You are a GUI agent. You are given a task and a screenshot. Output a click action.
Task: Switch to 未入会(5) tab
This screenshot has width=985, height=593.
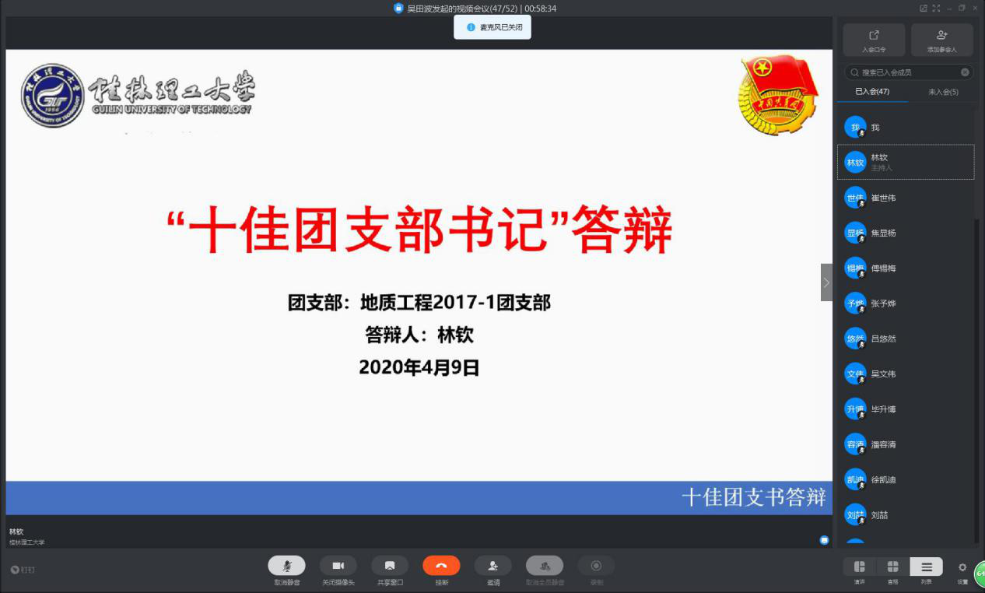click(x=943, y=92)
